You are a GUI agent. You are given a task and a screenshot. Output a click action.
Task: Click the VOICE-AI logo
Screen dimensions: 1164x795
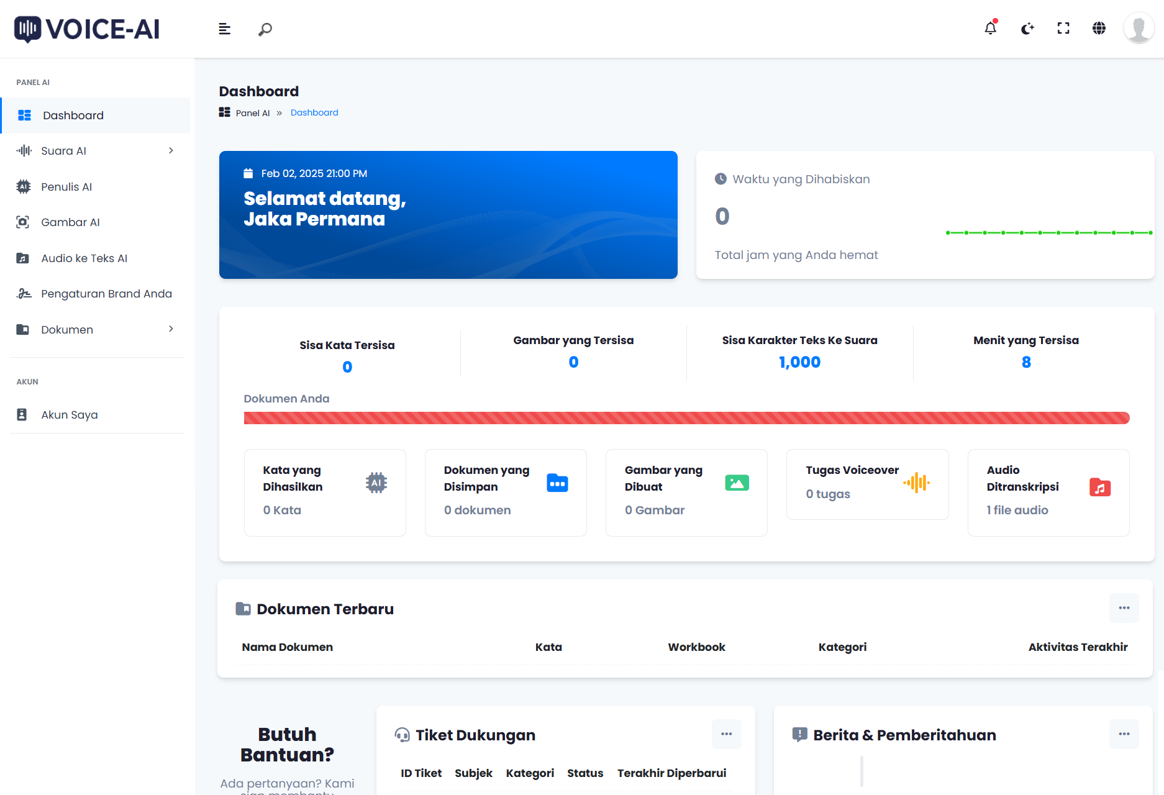coord(87,29)
